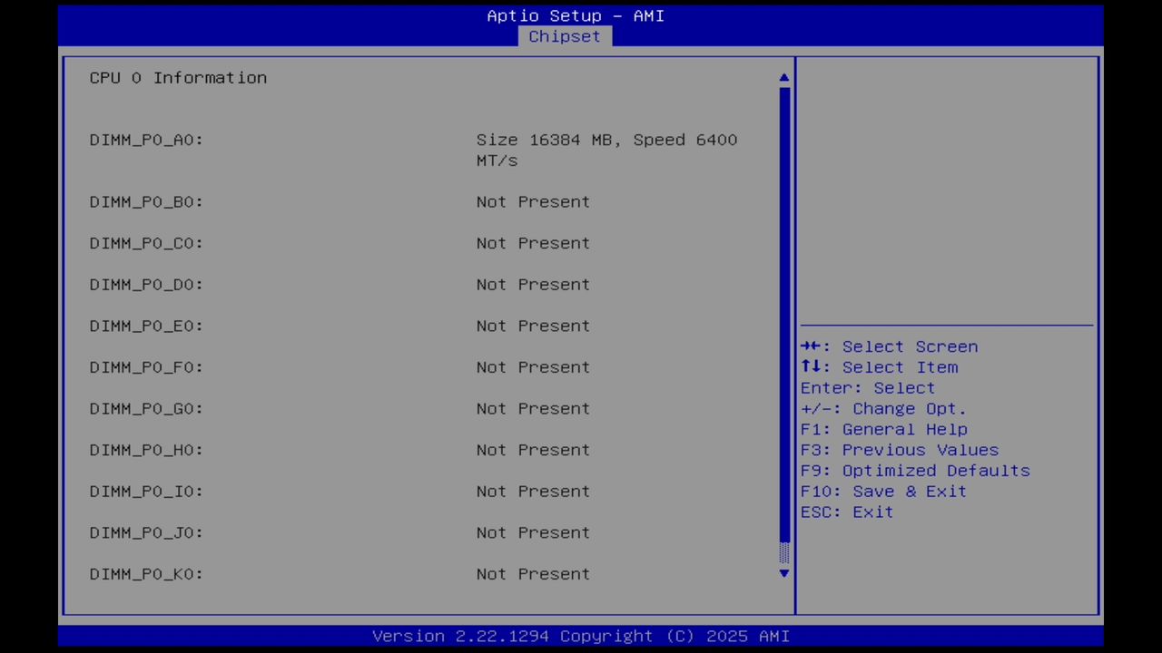Viewport: 1162px width, 653px height.
Task: Click the F10 Save & Exit help entry
Action: (882, 491)
